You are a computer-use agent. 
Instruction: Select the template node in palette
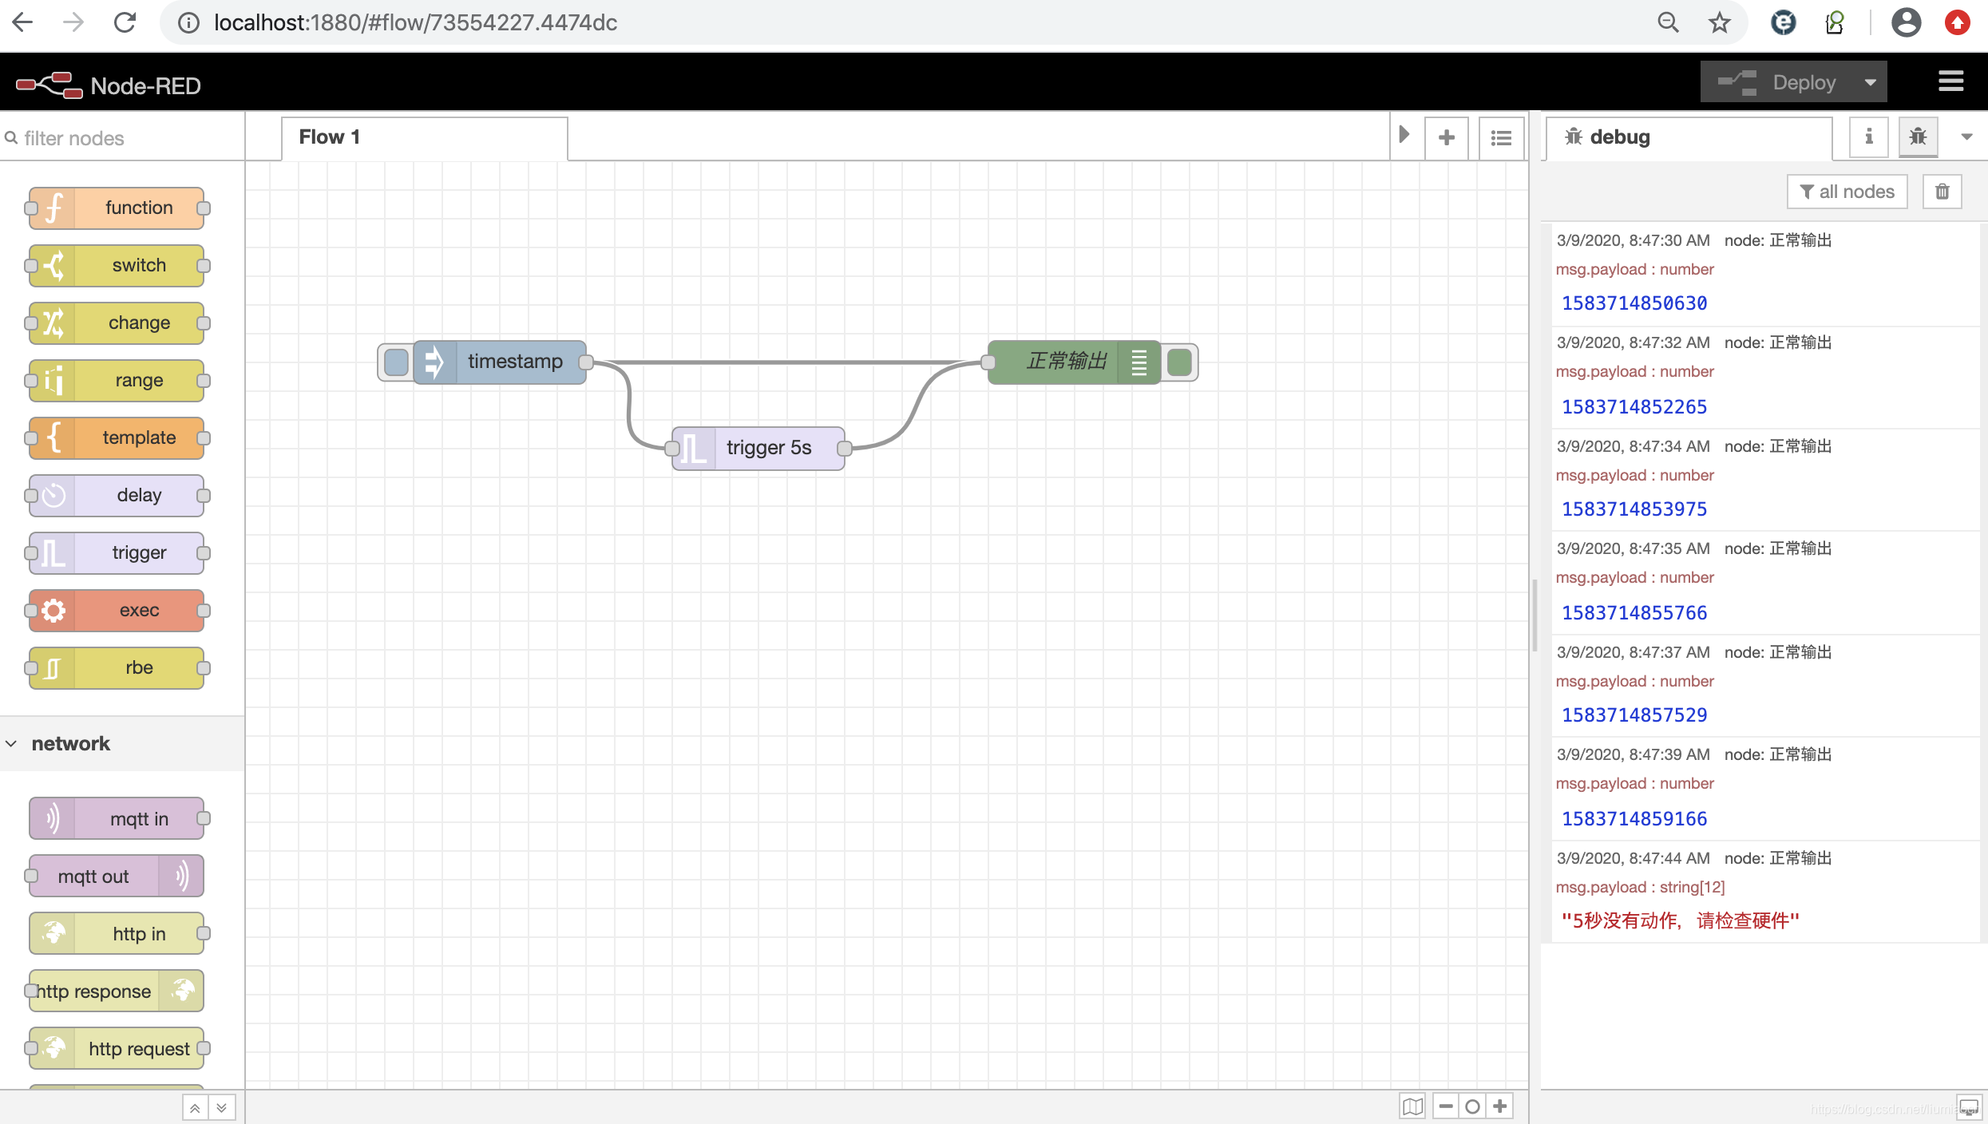point(117,438)
